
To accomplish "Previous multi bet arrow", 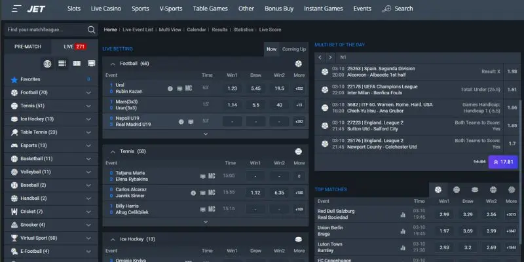I will click(320, 58).
